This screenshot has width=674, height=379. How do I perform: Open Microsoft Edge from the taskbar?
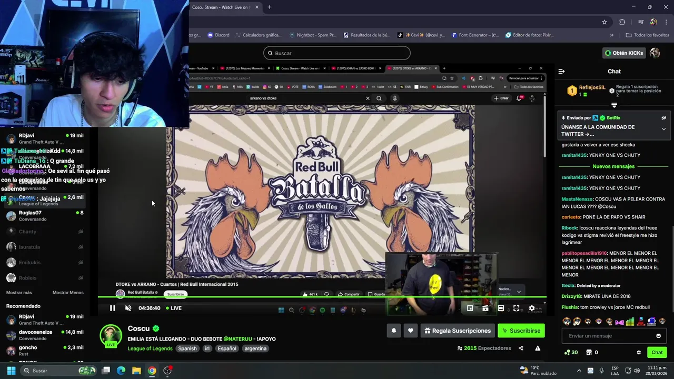(x=121, y=371)
